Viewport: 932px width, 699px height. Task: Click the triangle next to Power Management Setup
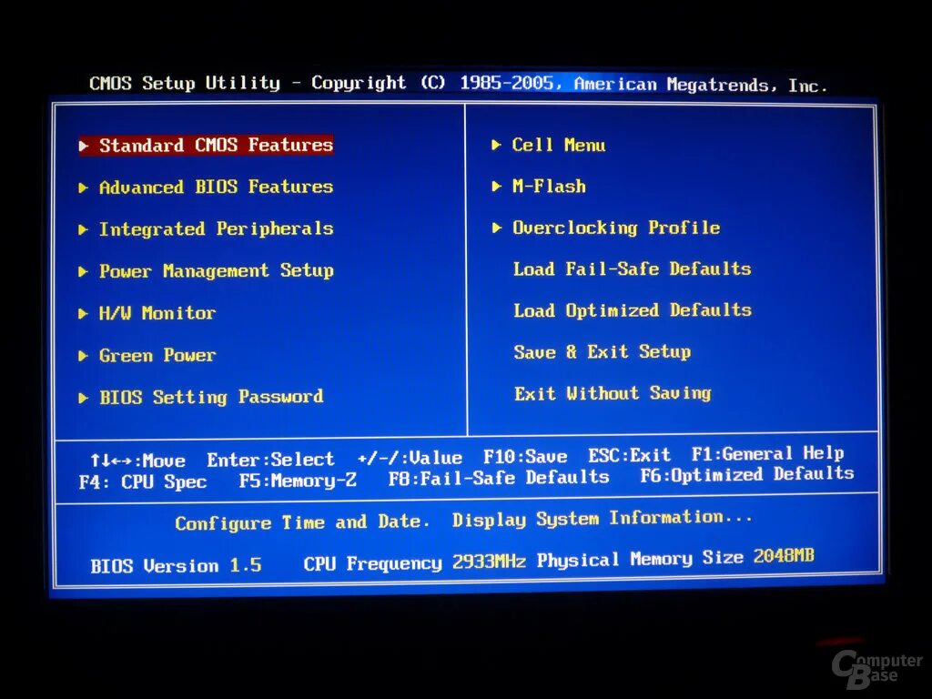coord(84,271)
